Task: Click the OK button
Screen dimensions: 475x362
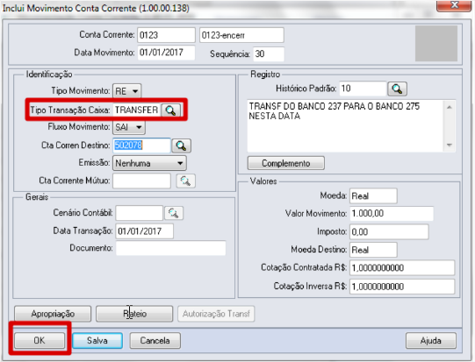Action: tap(40, 341)
